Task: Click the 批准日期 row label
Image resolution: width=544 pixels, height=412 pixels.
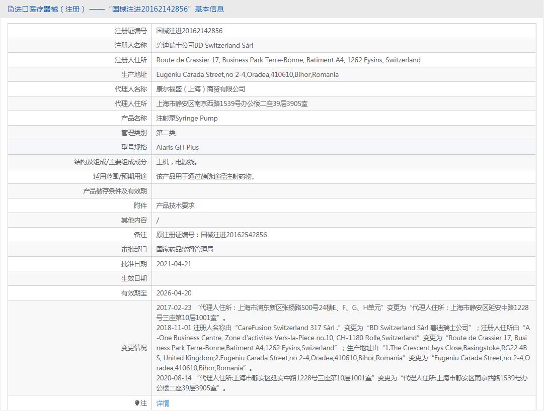Action: tap(134, 264)
